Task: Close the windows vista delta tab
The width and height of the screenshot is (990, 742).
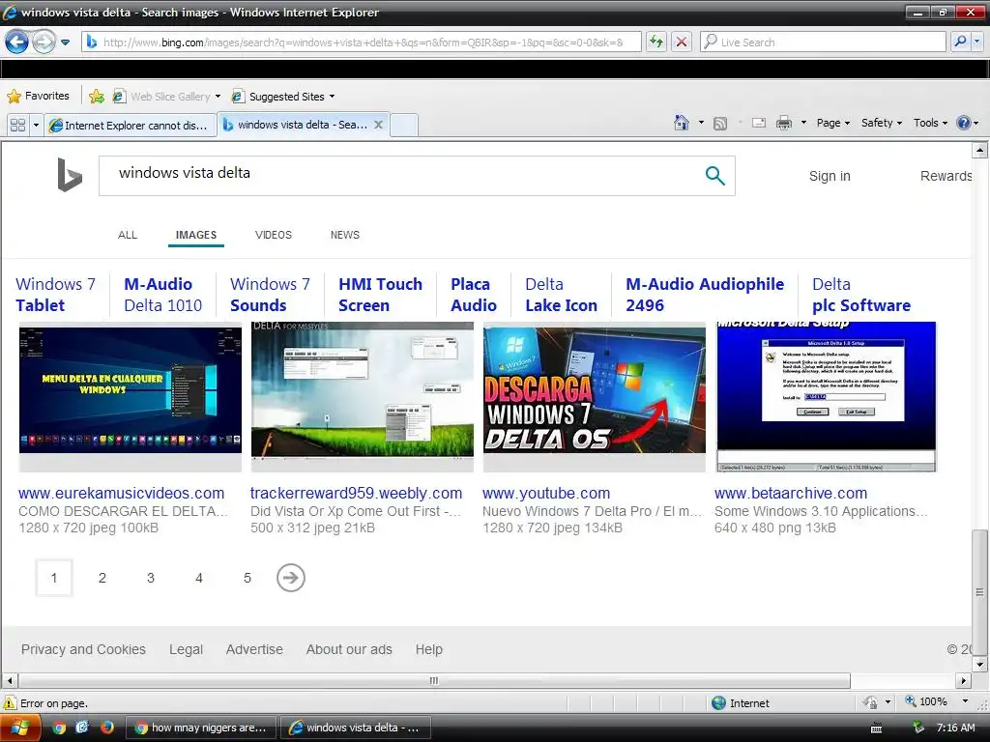Action: tap(378, 125)
